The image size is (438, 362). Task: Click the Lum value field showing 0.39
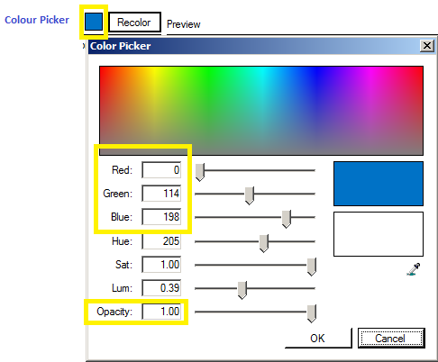[x=161, y=288]
